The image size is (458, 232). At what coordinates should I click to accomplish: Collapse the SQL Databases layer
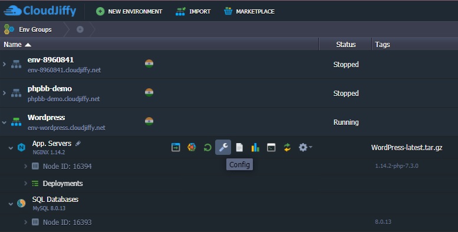coord(11,204)
